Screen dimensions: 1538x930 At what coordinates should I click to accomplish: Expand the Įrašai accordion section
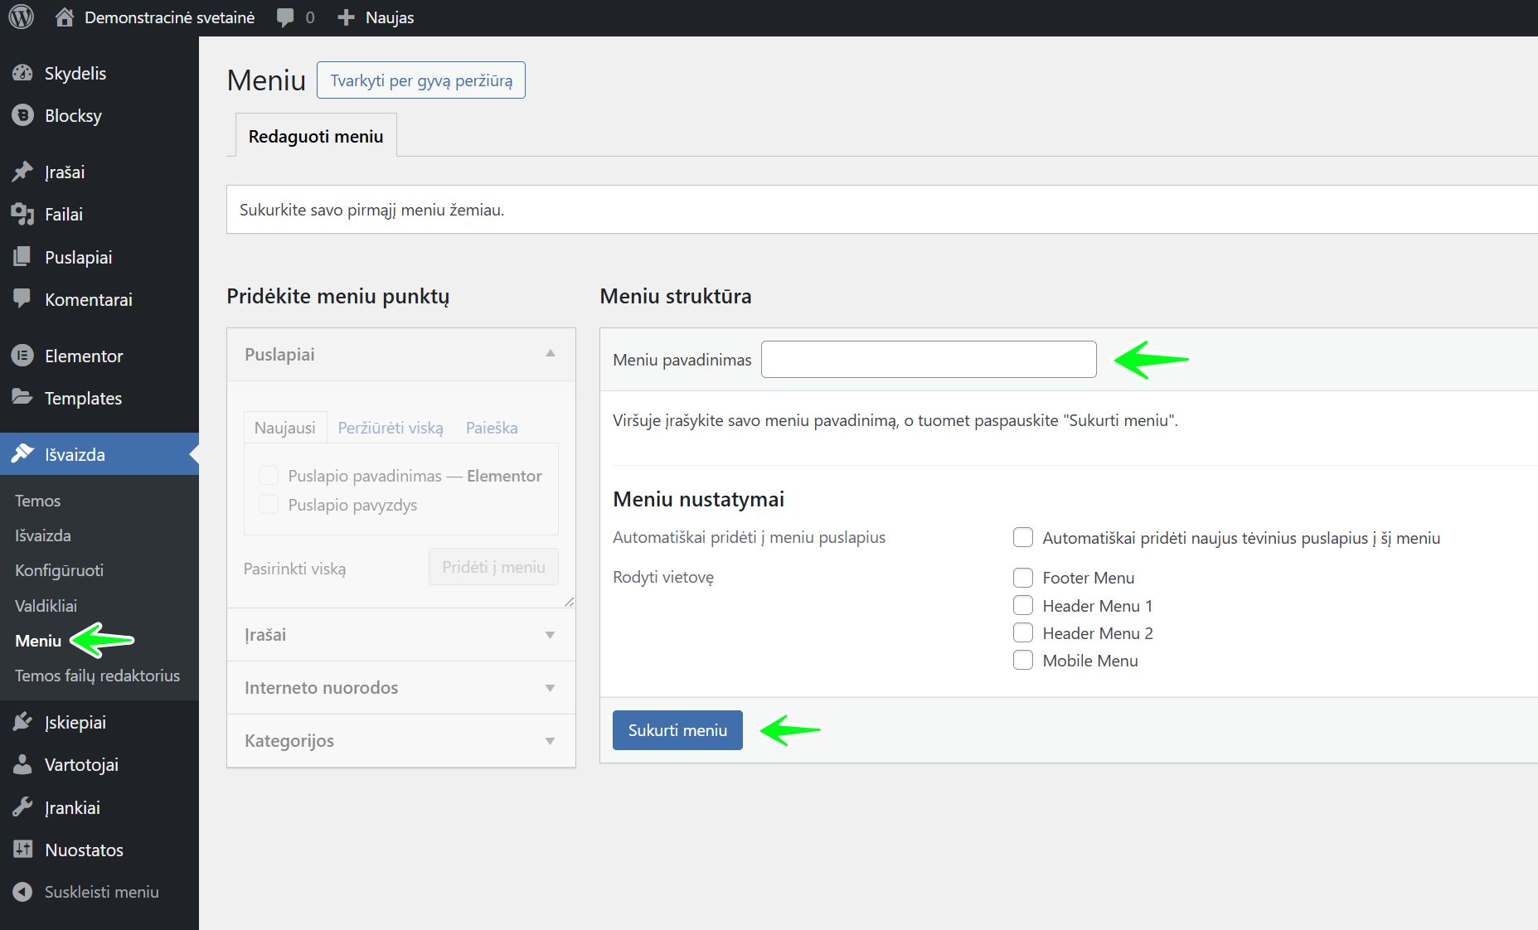(550, 635)
